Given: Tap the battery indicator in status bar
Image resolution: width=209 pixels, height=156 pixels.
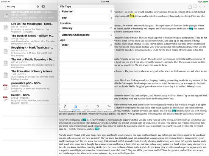Looking at the screenshot, I should click(x=205, y=2).
